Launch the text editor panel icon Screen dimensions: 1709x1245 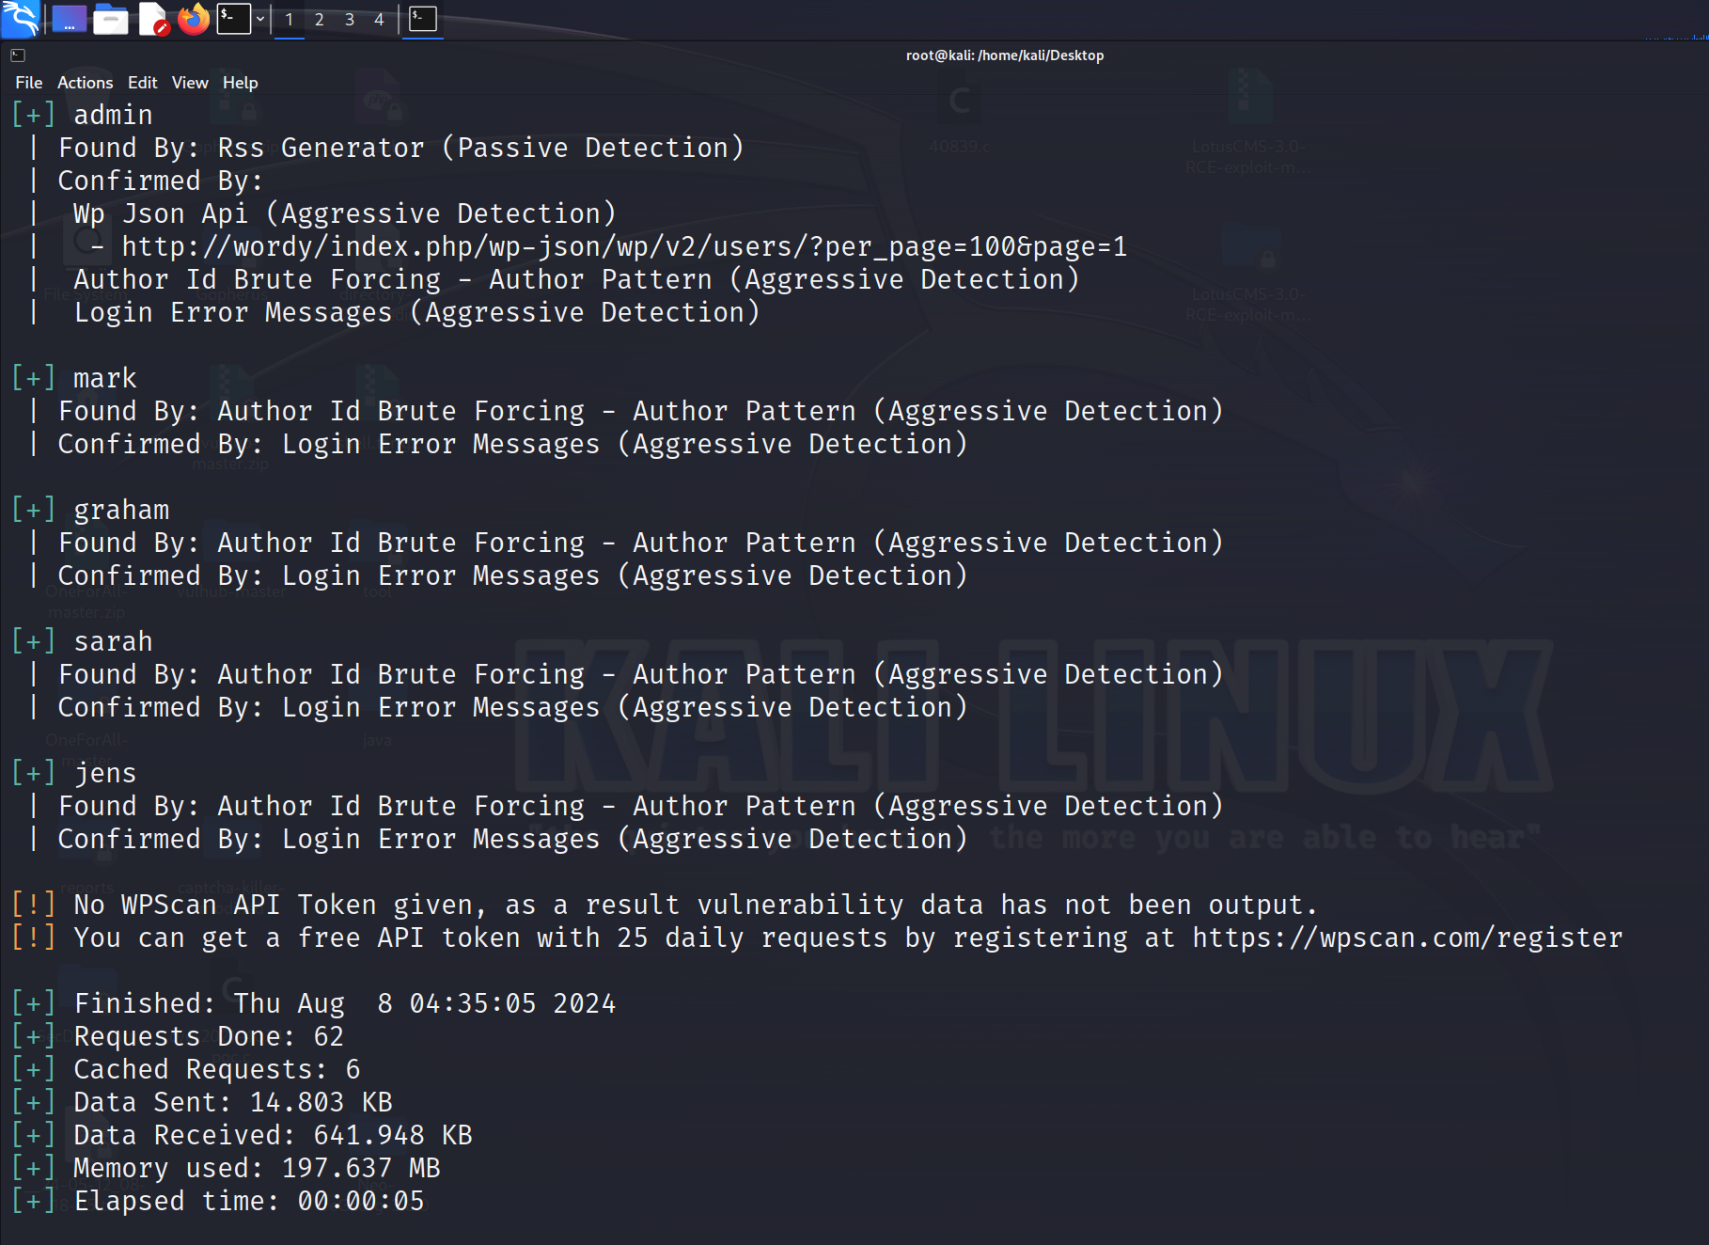coord(153,19)
